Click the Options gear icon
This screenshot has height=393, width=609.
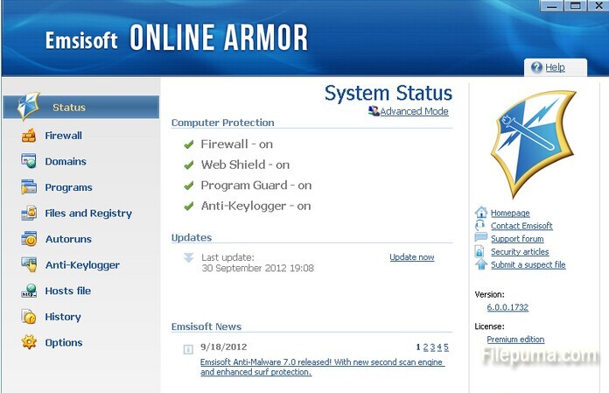29,342
